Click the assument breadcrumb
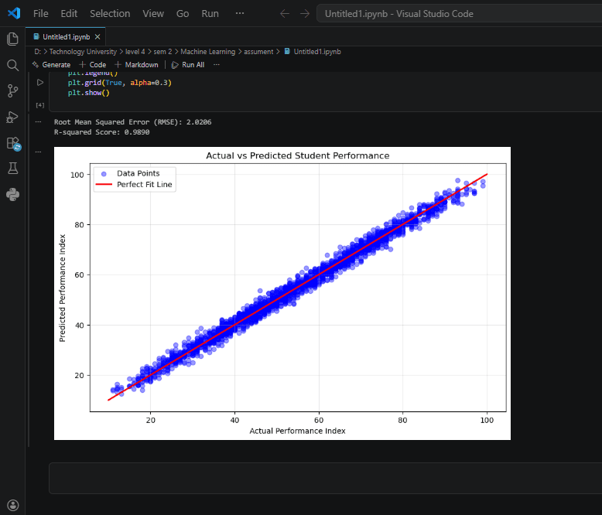The height and width of the screenshot is (515, 602). coord(258,52)
